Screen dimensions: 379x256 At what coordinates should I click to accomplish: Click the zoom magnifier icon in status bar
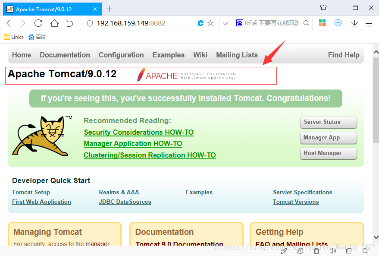point(365,251)
